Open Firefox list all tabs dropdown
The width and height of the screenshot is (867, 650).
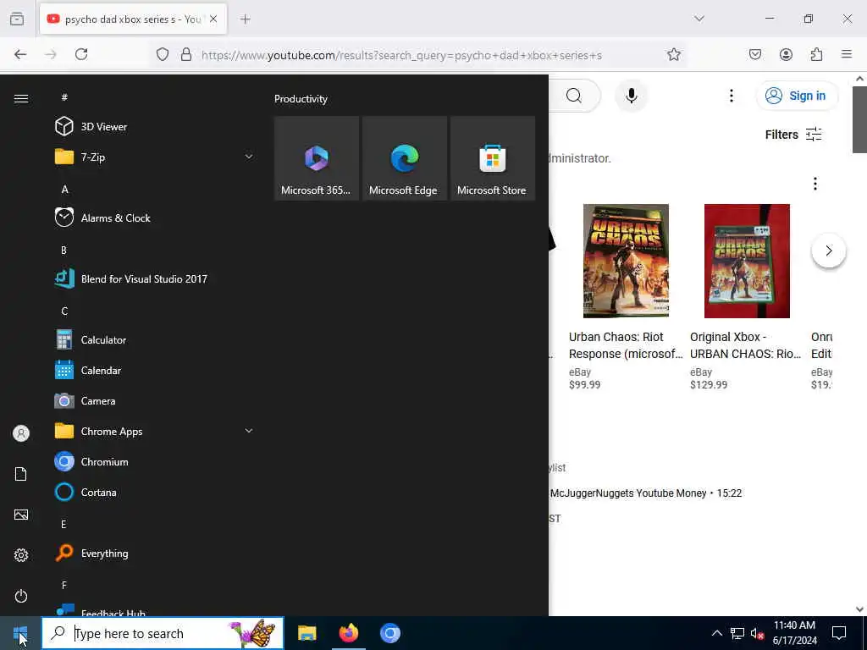click(699, 19)
